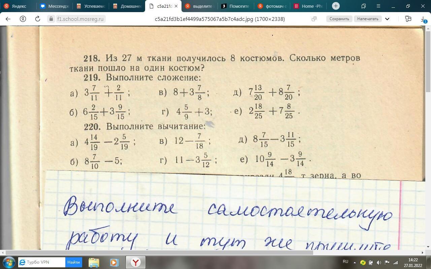Click the padlock site security icon
Viewport: 431px width, 269px height.
pos(52,19)
